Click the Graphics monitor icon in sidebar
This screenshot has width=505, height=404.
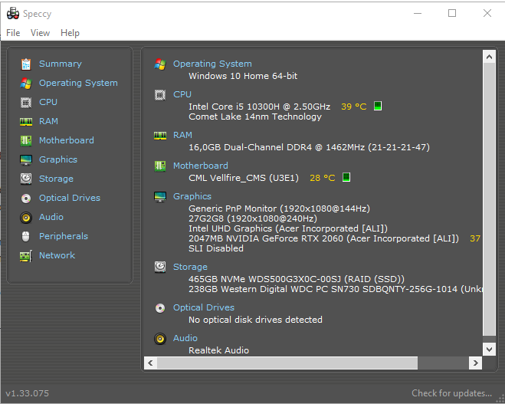tap(26, 159)
